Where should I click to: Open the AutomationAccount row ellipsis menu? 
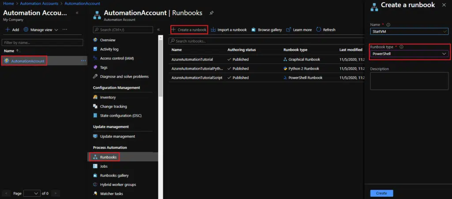click(x=83, y=61)
